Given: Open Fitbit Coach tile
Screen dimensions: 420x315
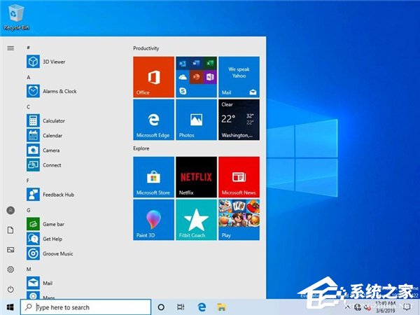Looking at the screenshot, I should (x=196, y=220).
